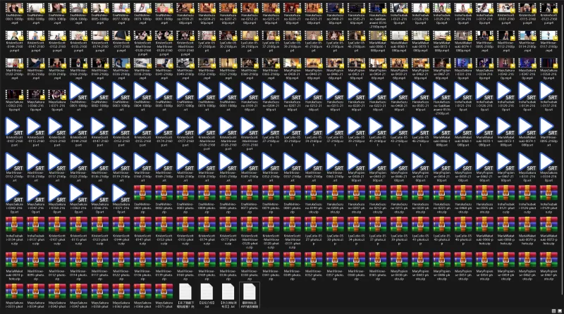This screenshot has width=564, height=314.
Task: Select video MayuSakurai-0363-2160p.mp4
Action: pos(14,100)
